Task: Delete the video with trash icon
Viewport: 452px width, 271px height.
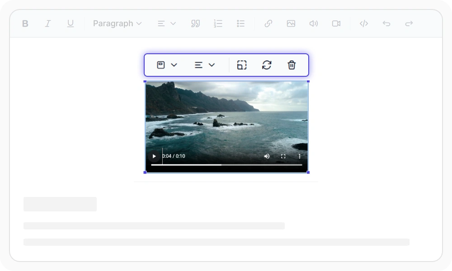Action: point(292,65)
